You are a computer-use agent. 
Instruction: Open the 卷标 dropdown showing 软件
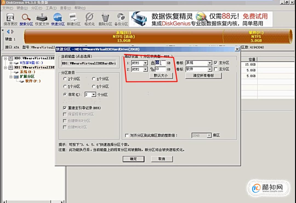(210, 69)
